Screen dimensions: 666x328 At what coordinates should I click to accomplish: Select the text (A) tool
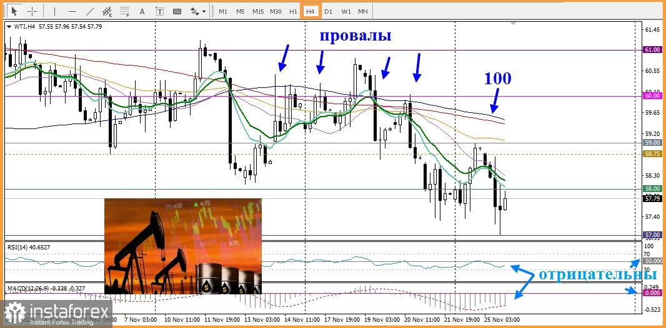click(142, 11)
